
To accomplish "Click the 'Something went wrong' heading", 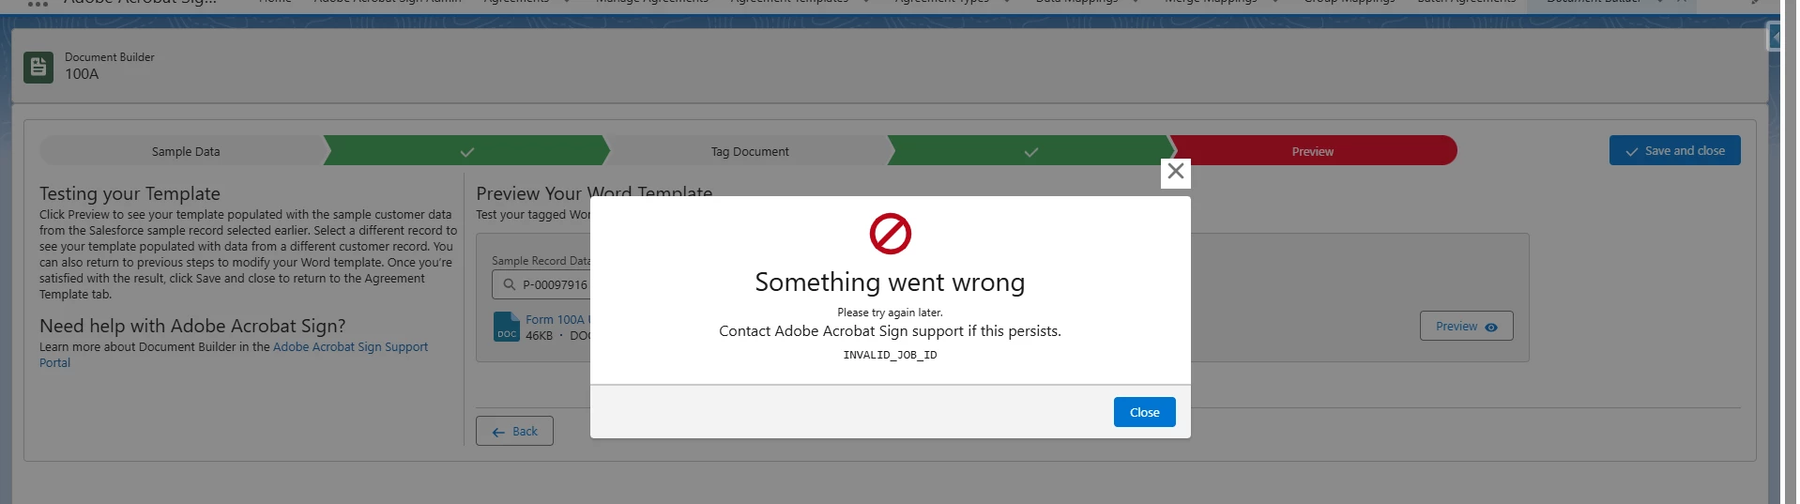I will 890,283.
